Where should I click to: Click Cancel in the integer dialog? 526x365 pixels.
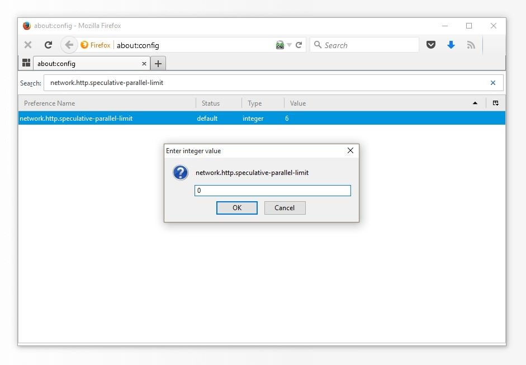(285, 208)
